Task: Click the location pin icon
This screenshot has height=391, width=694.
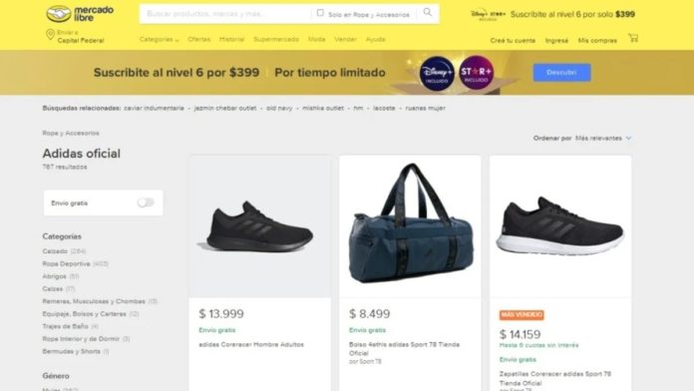Action: coord(50,35)
